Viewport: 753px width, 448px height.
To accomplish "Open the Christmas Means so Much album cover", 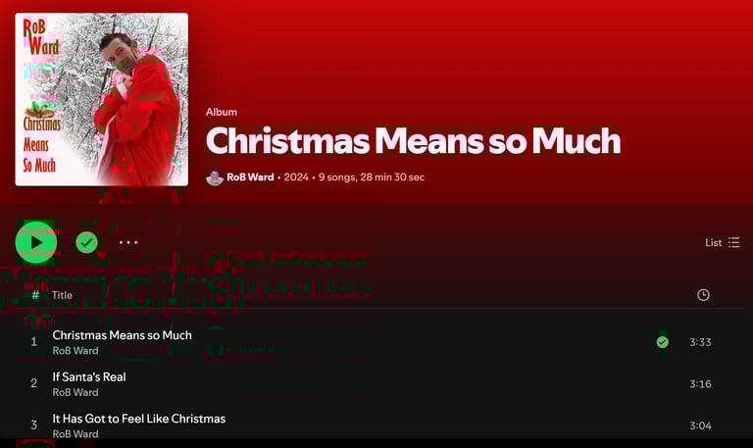I will (x=102, y=99).
